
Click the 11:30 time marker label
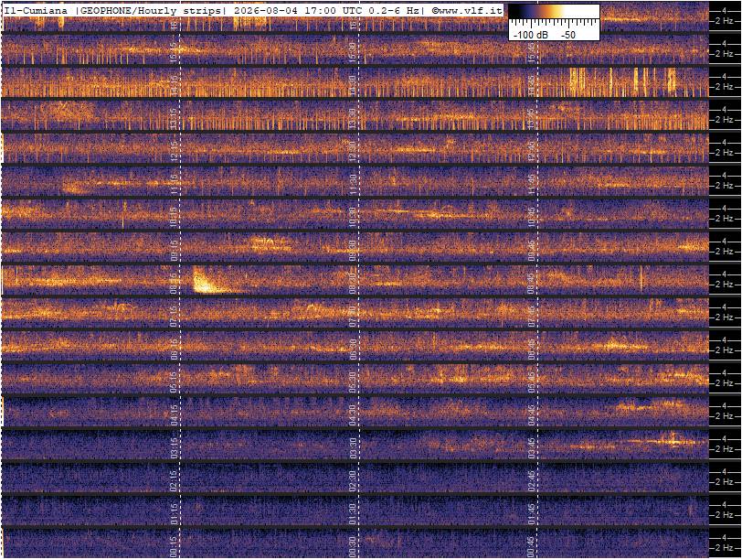(x=353, y=184)
